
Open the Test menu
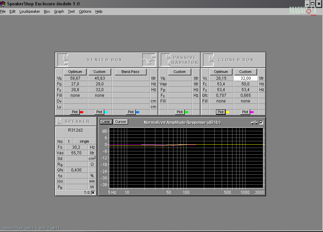click(71, 11)
